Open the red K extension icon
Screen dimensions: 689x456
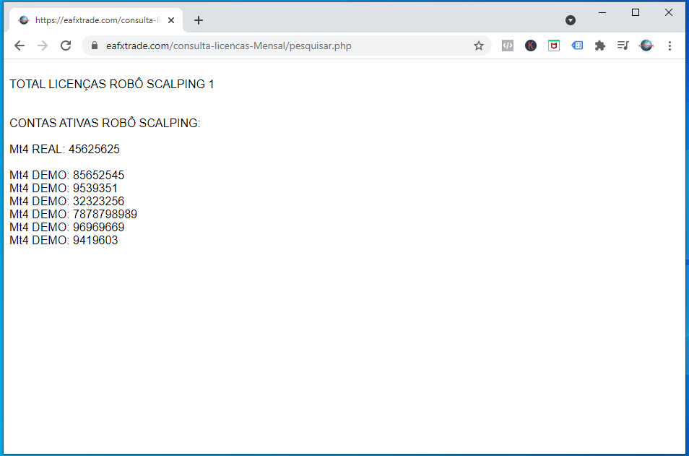pos(531,46)
